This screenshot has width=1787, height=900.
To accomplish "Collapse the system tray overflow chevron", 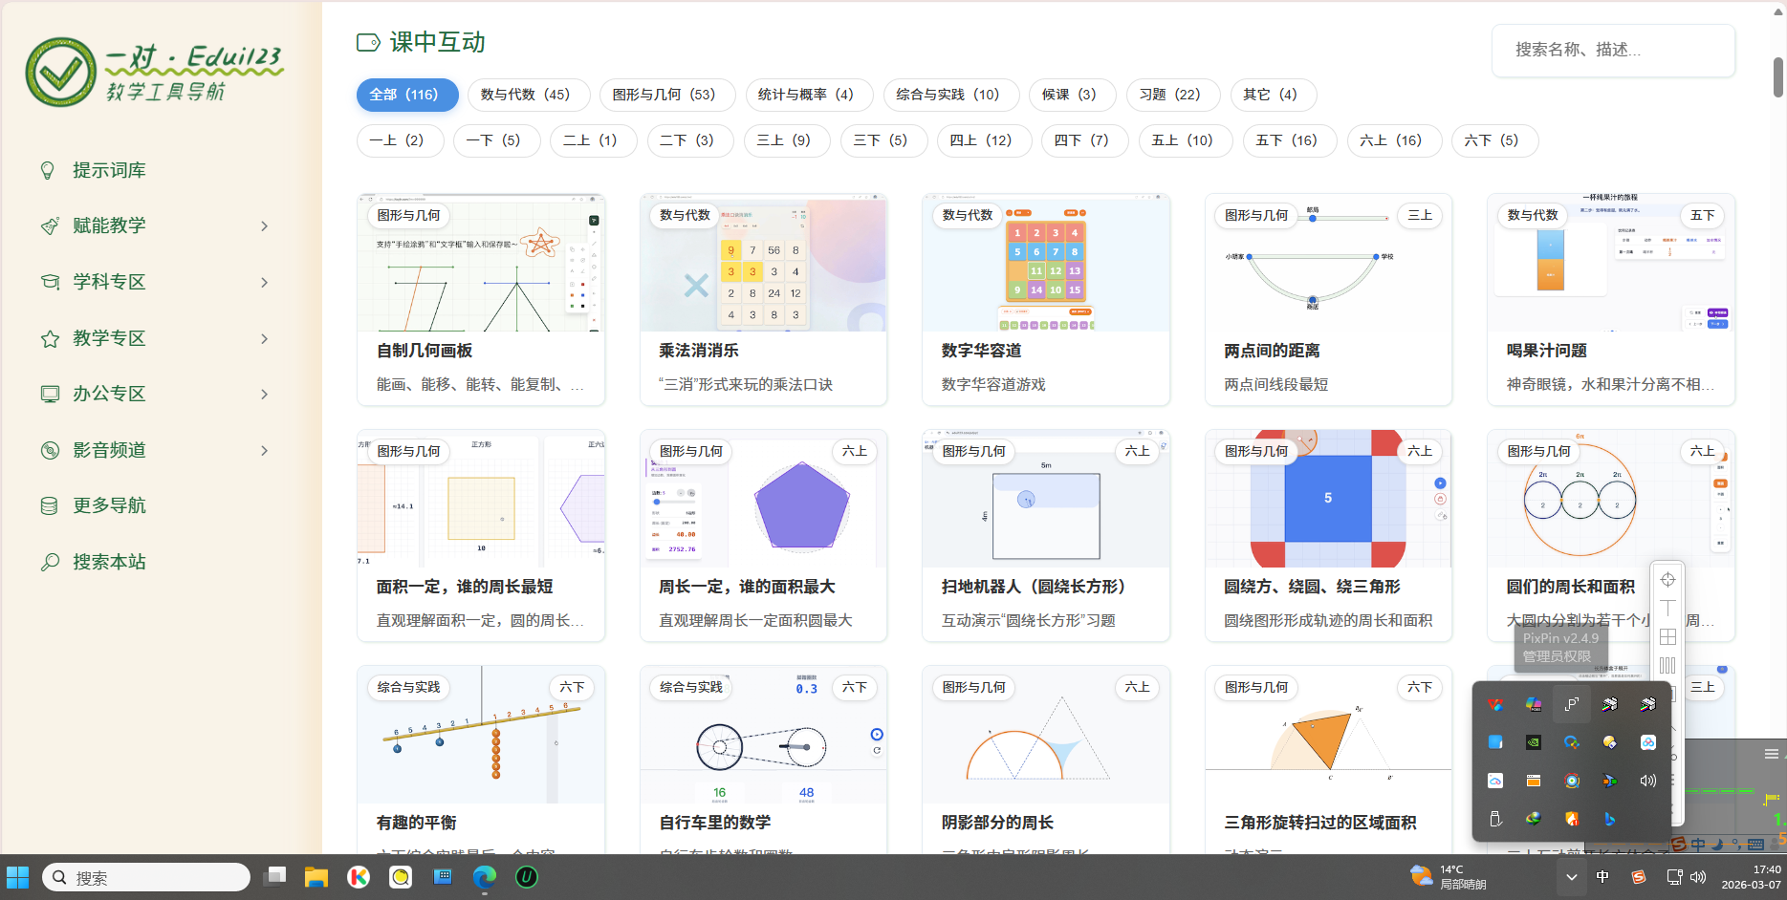I will pyautogui.click(x=1571, y=876).
